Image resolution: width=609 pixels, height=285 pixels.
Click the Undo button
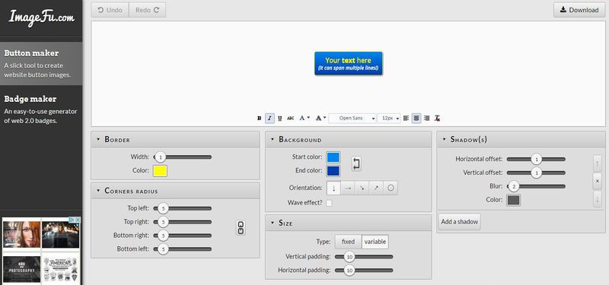point(110,10)
